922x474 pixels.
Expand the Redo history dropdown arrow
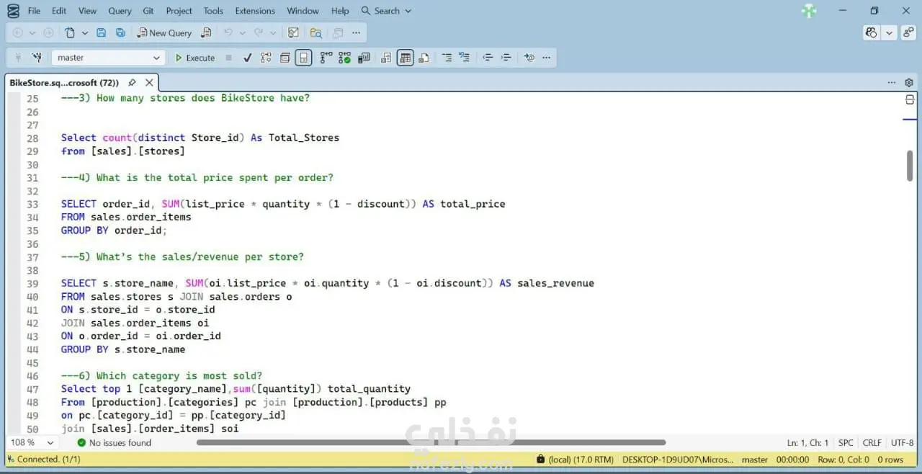272,32
